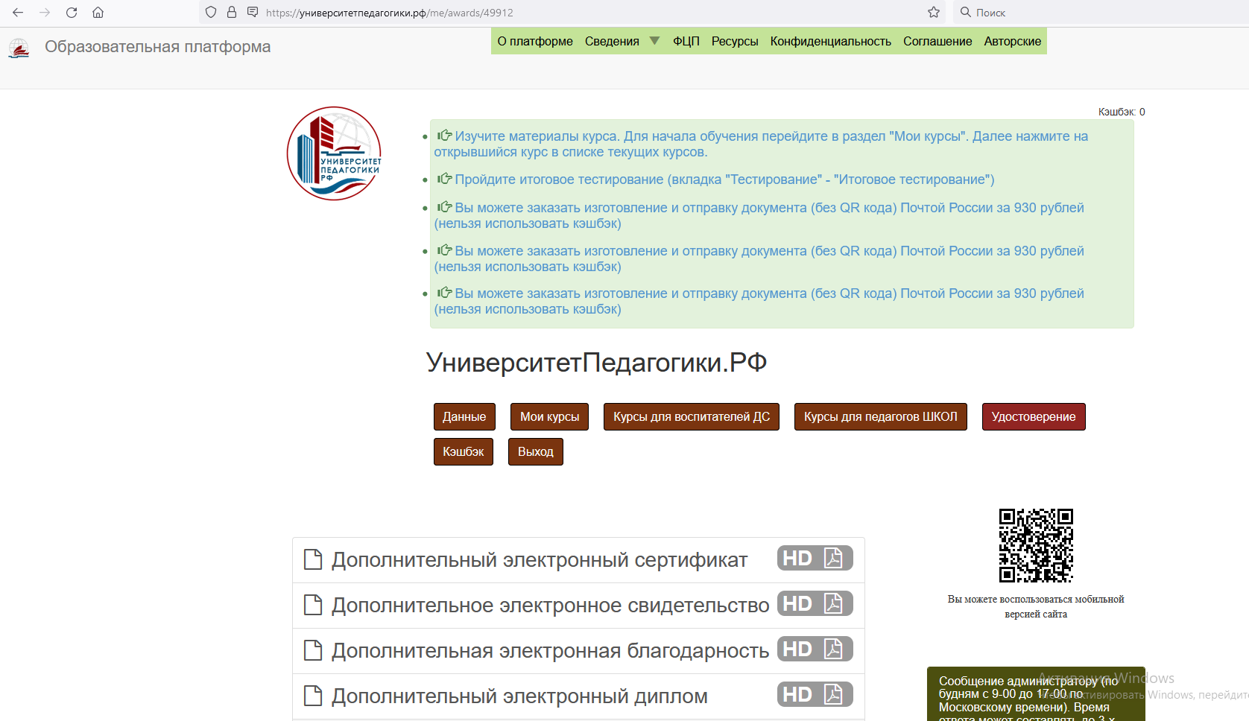Go back with the browser back arrow
The width and height of the screenshot is (1249, 721).
(18, 13)
